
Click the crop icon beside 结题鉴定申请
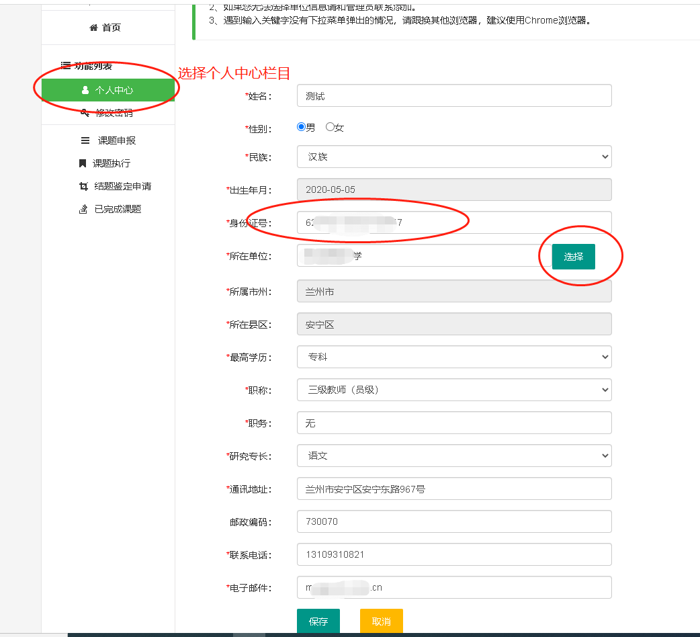[x=83, y=186]
